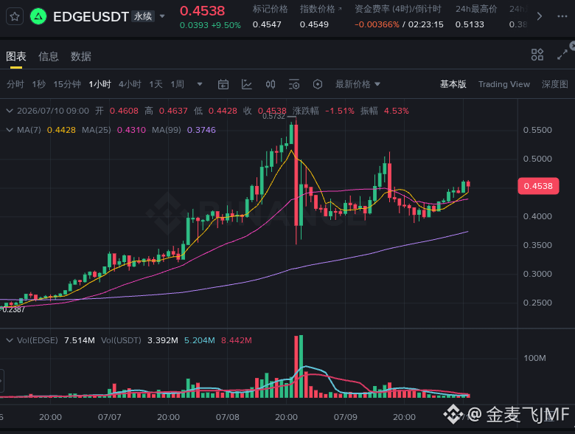Collapse the OHLC candle info row
The image size is (575, 434).
point(10,111)
